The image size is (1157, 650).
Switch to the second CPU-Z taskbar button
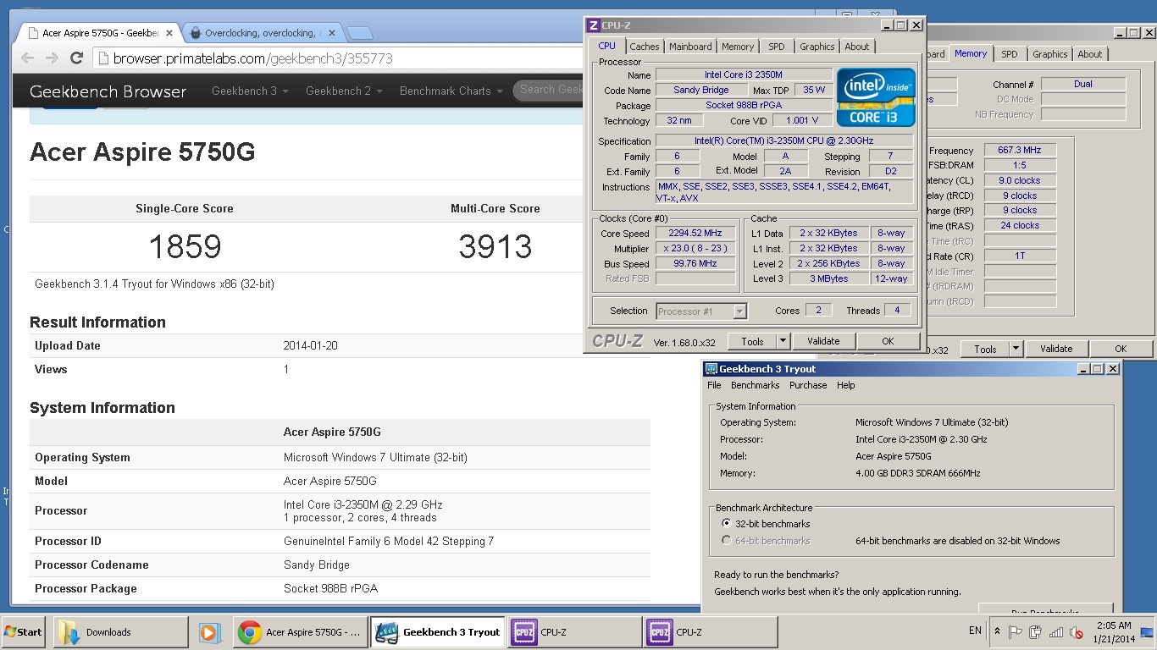click(711, 632)
